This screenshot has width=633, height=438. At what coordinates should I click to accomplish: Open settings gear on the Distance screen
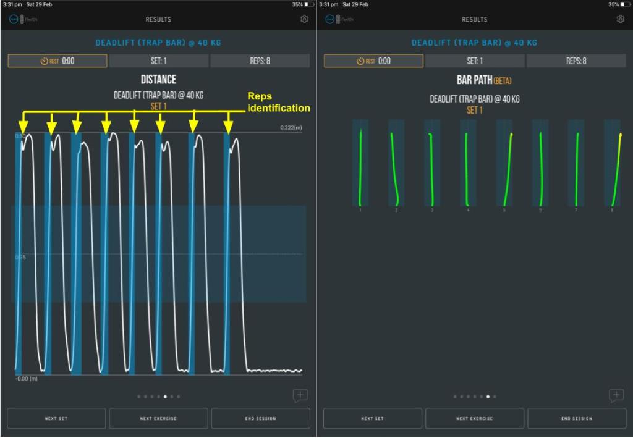coord(304,19)
